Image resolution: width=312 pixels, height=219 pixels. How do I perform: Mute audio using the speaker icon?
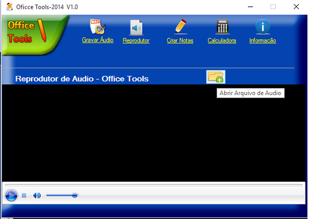pyautogui.click(x=37, y=195)
